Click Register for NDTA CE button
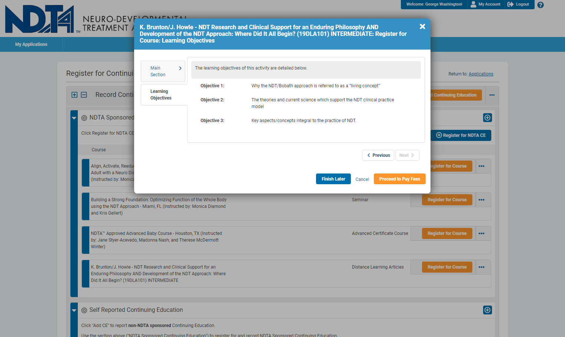 pyautogui.click(x=461, y=135)
